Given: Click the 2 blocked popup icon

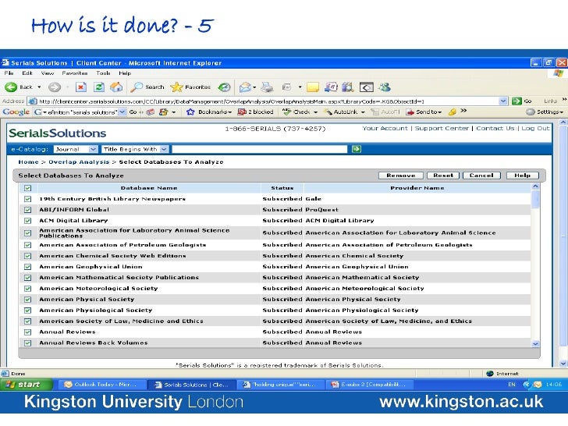Looking at the screenshot, I should coord(242,112).
